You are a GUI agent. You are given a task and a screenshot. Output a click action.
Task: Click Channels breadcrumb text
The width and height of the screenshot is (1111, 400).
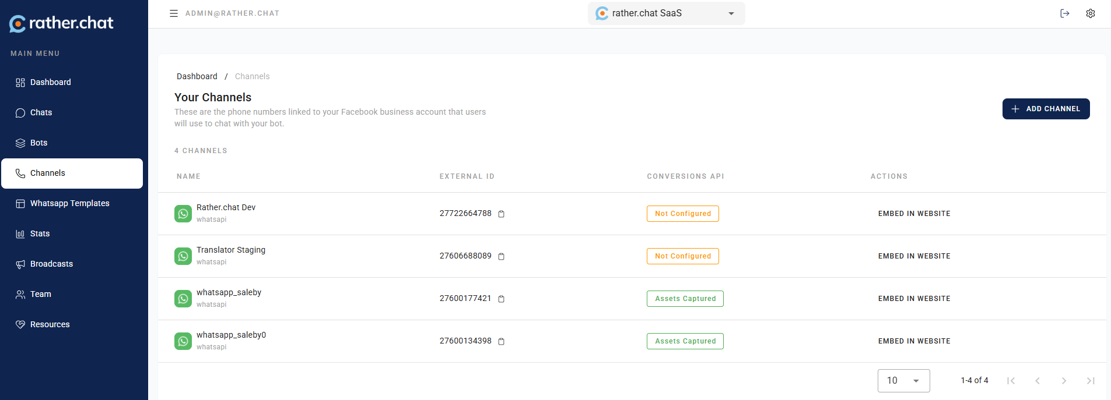[252, 76]
